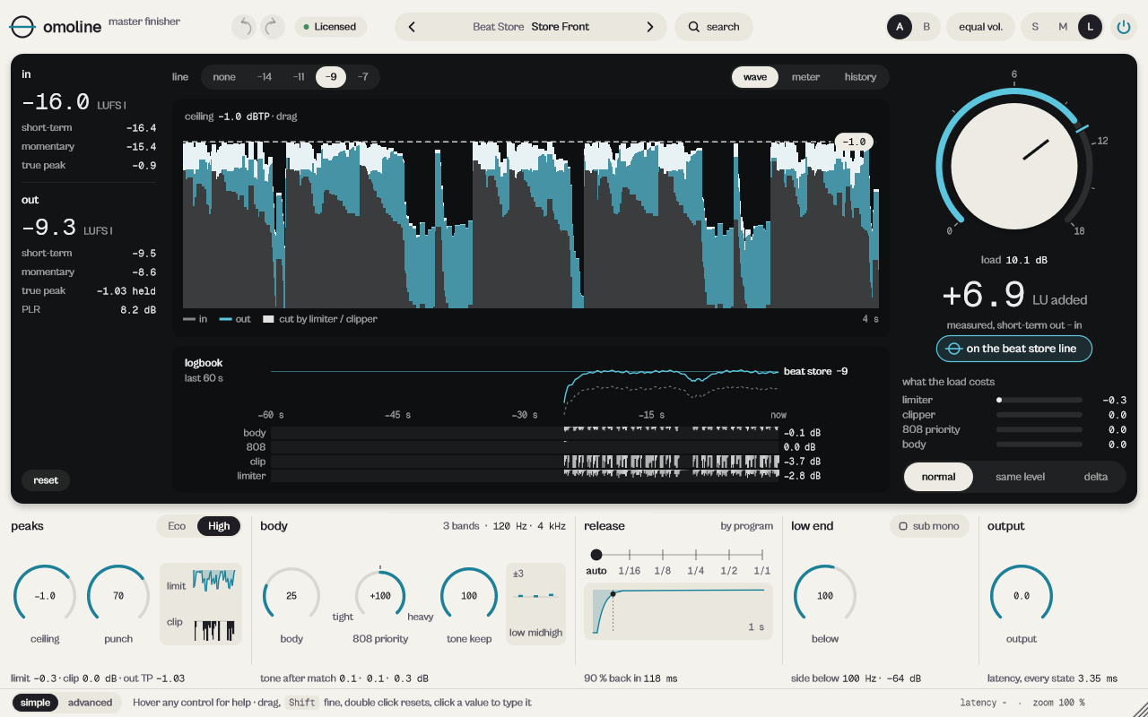The width and height of the screenshot is (1148, 717).
Task: Switch view to history tab
Action: [860, 77]
